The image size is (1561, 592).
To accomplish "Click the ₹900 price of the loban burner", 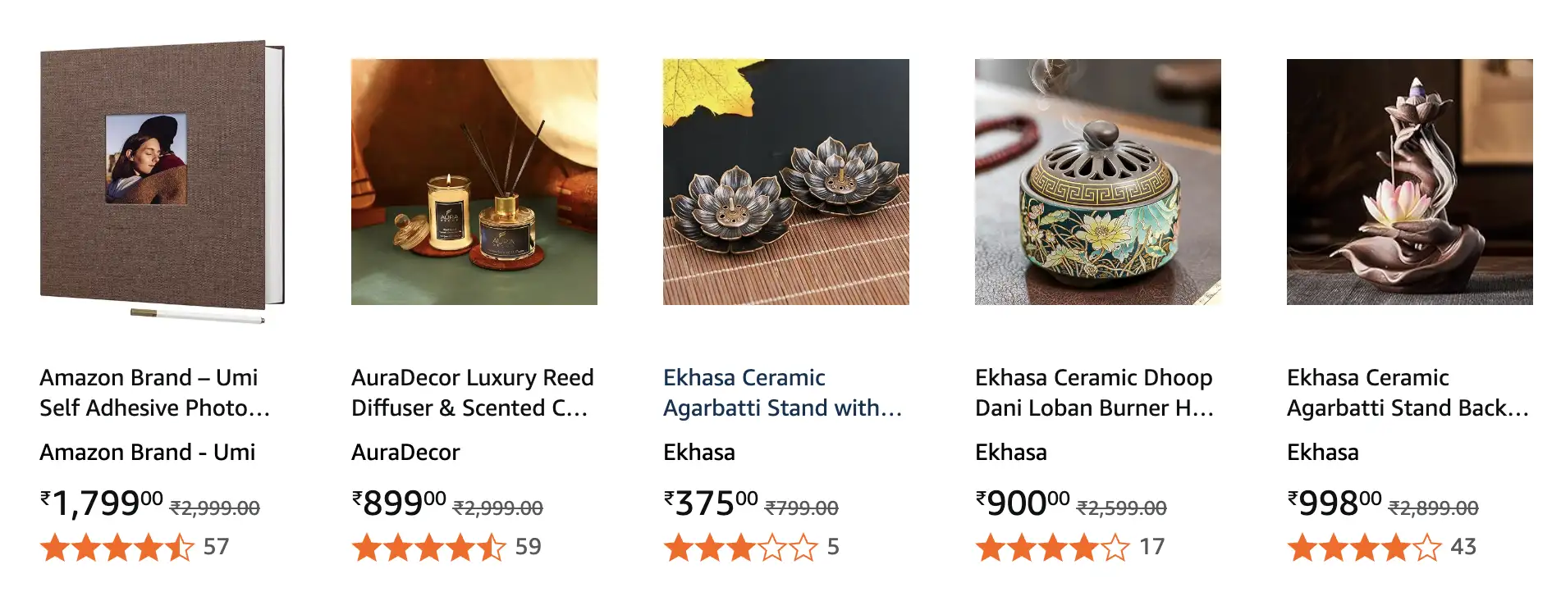I will coord(1023,503).
